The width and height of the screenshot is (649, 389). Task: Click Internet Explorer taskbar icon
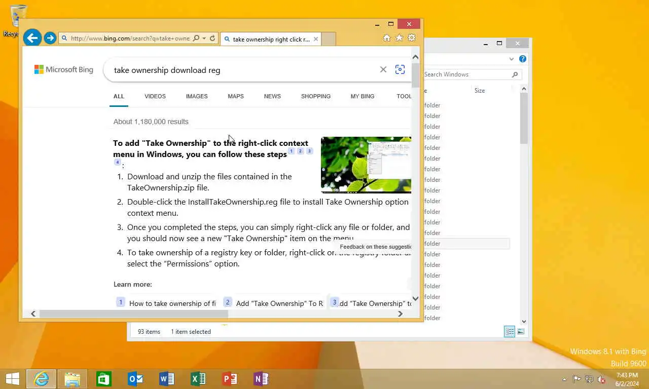point(41,379)
